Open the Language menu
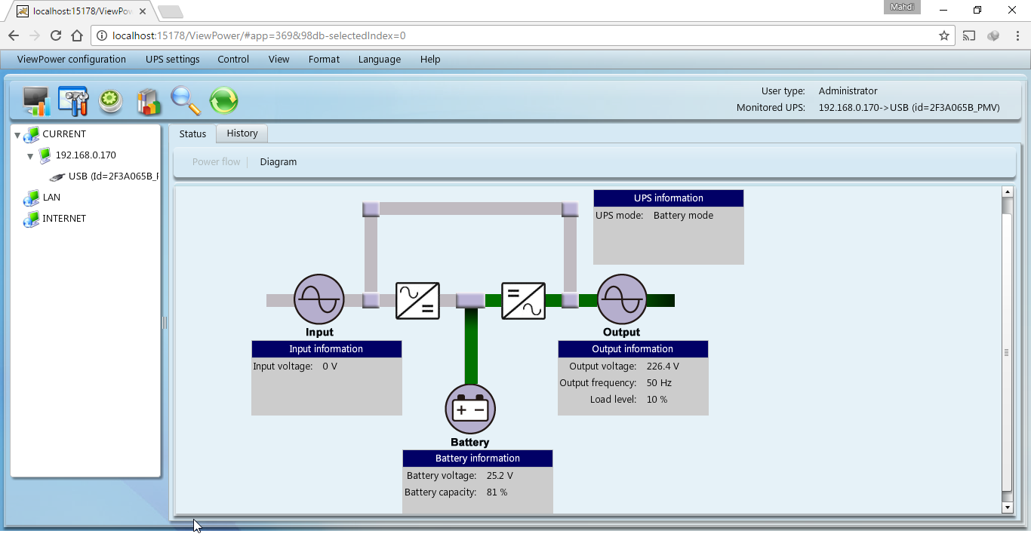 coord(379,60)
